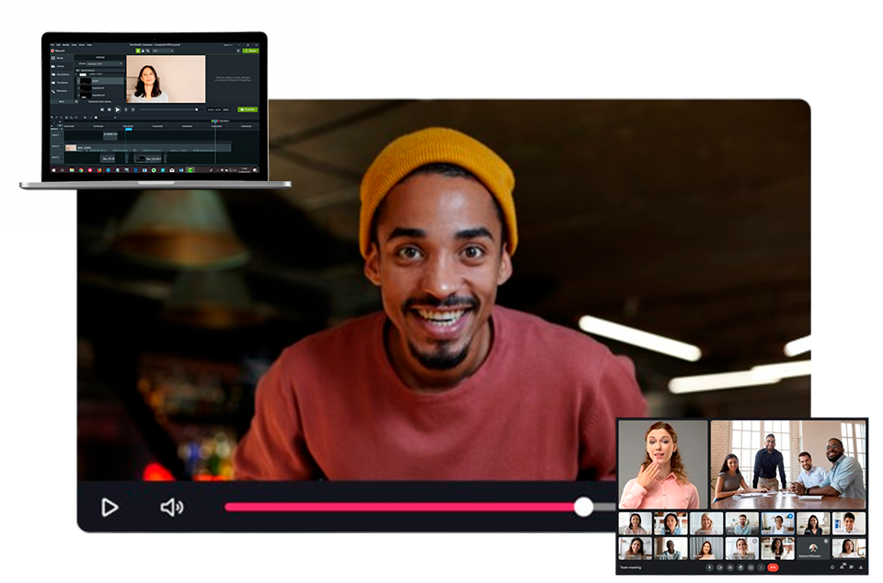Play the main video
The height and width of the screenshot is (583, 883).
(x=109, y=507)
